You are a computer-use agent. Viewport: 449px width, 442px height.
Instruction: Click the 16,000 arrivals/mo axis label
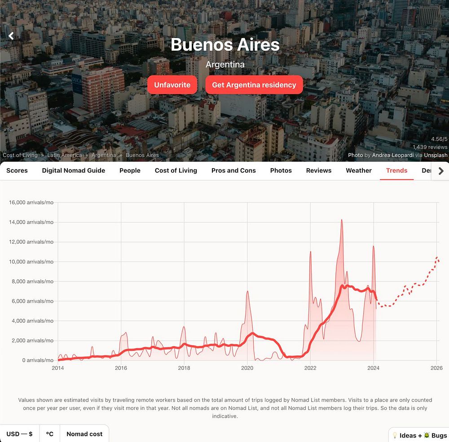point(31,203)
